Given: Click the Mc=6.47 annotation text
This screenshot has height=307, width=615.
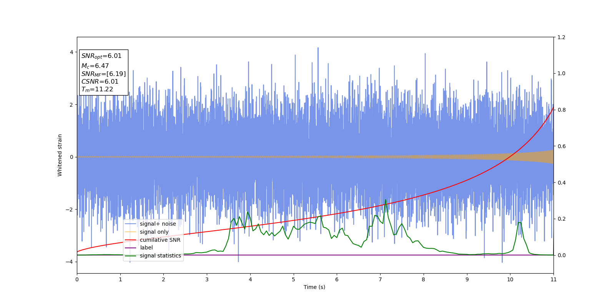Looking at the screenshot, I should tap(95, 66).
